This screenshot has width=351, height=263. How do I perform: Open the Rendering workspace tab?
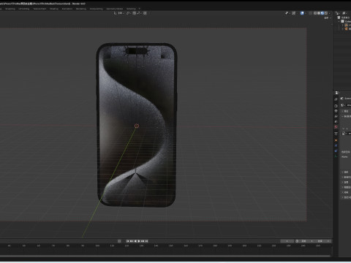(81, 9)
